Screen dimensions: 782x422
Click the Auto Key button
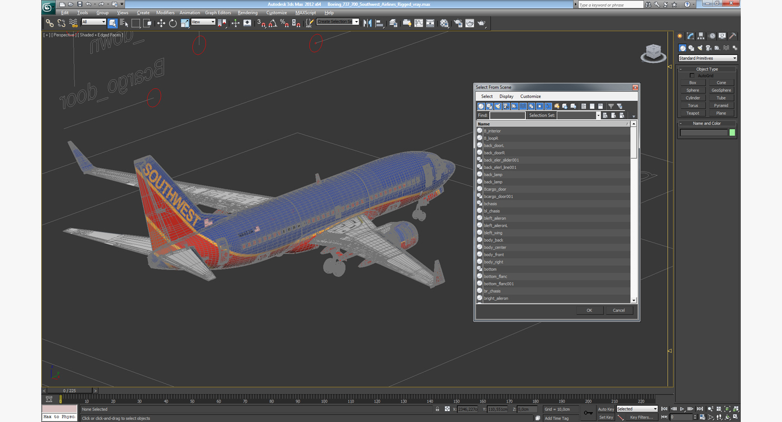click(x=606, y=409)
